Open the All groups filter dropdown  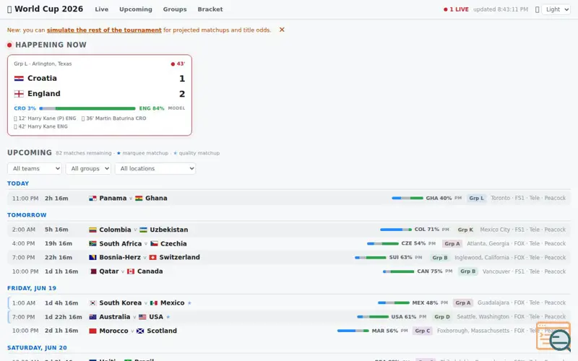(88, 169)
